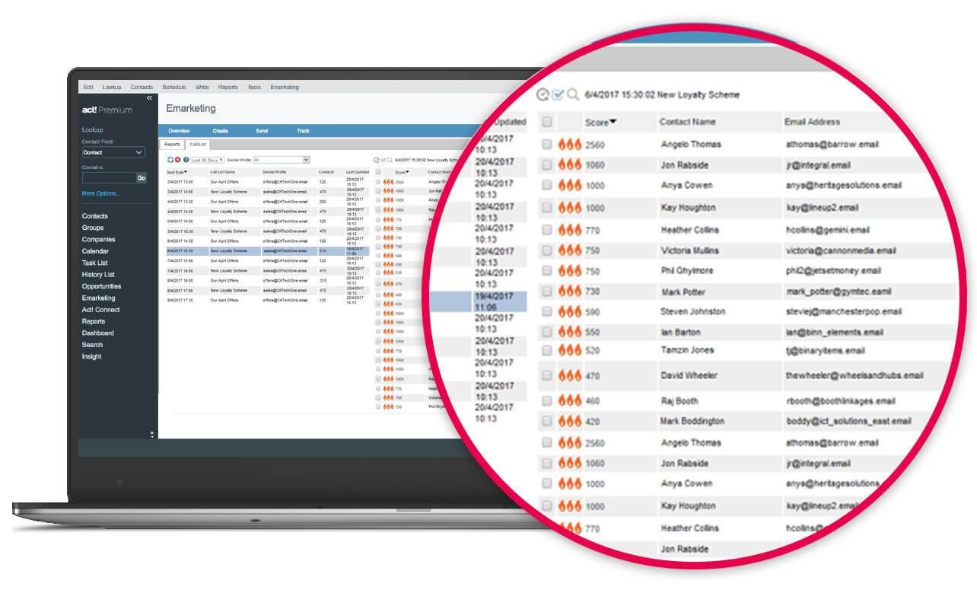Viewport: 977px width, 590px height.
Task: Click the blue checkmark icon in magnified view
Action: (558, 94)
